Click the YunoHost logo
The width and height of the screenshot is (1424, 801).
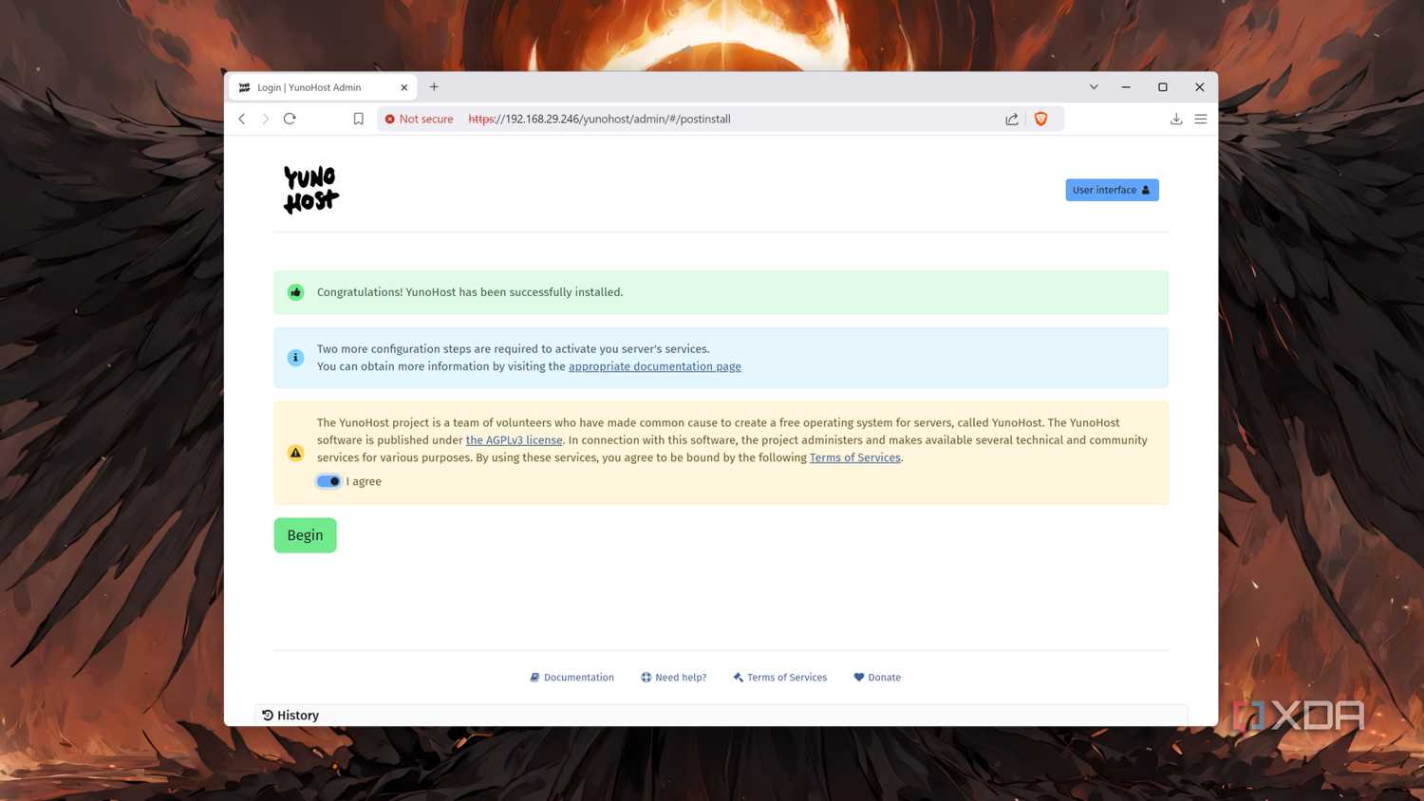coord(311,190)
